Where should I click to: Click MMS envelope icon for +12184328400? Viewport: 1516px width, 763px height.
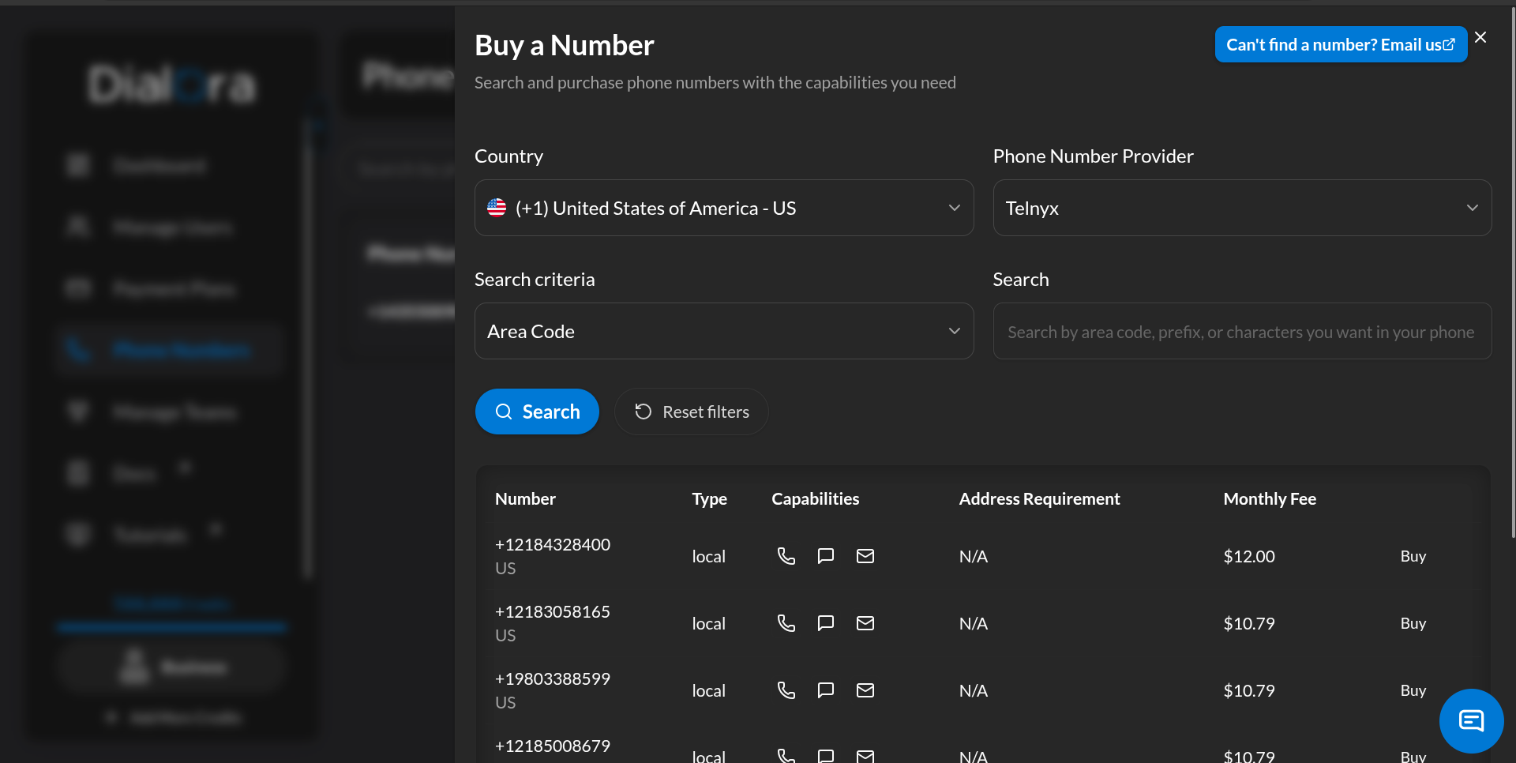[865, 556]
